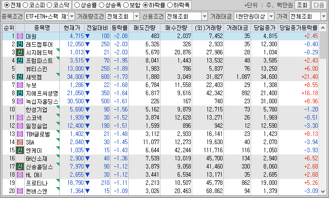Select the 하락률 radio button
329x198 pixels.
(x=145, y=5)
